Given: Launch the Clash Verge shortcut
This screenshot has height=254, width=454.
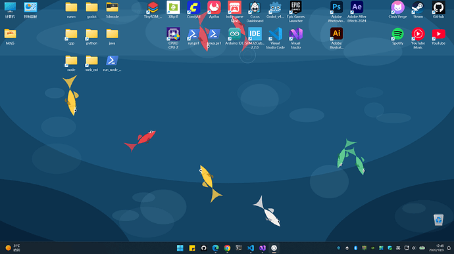Looking at the screenshot, I should (x=397, y=10).
